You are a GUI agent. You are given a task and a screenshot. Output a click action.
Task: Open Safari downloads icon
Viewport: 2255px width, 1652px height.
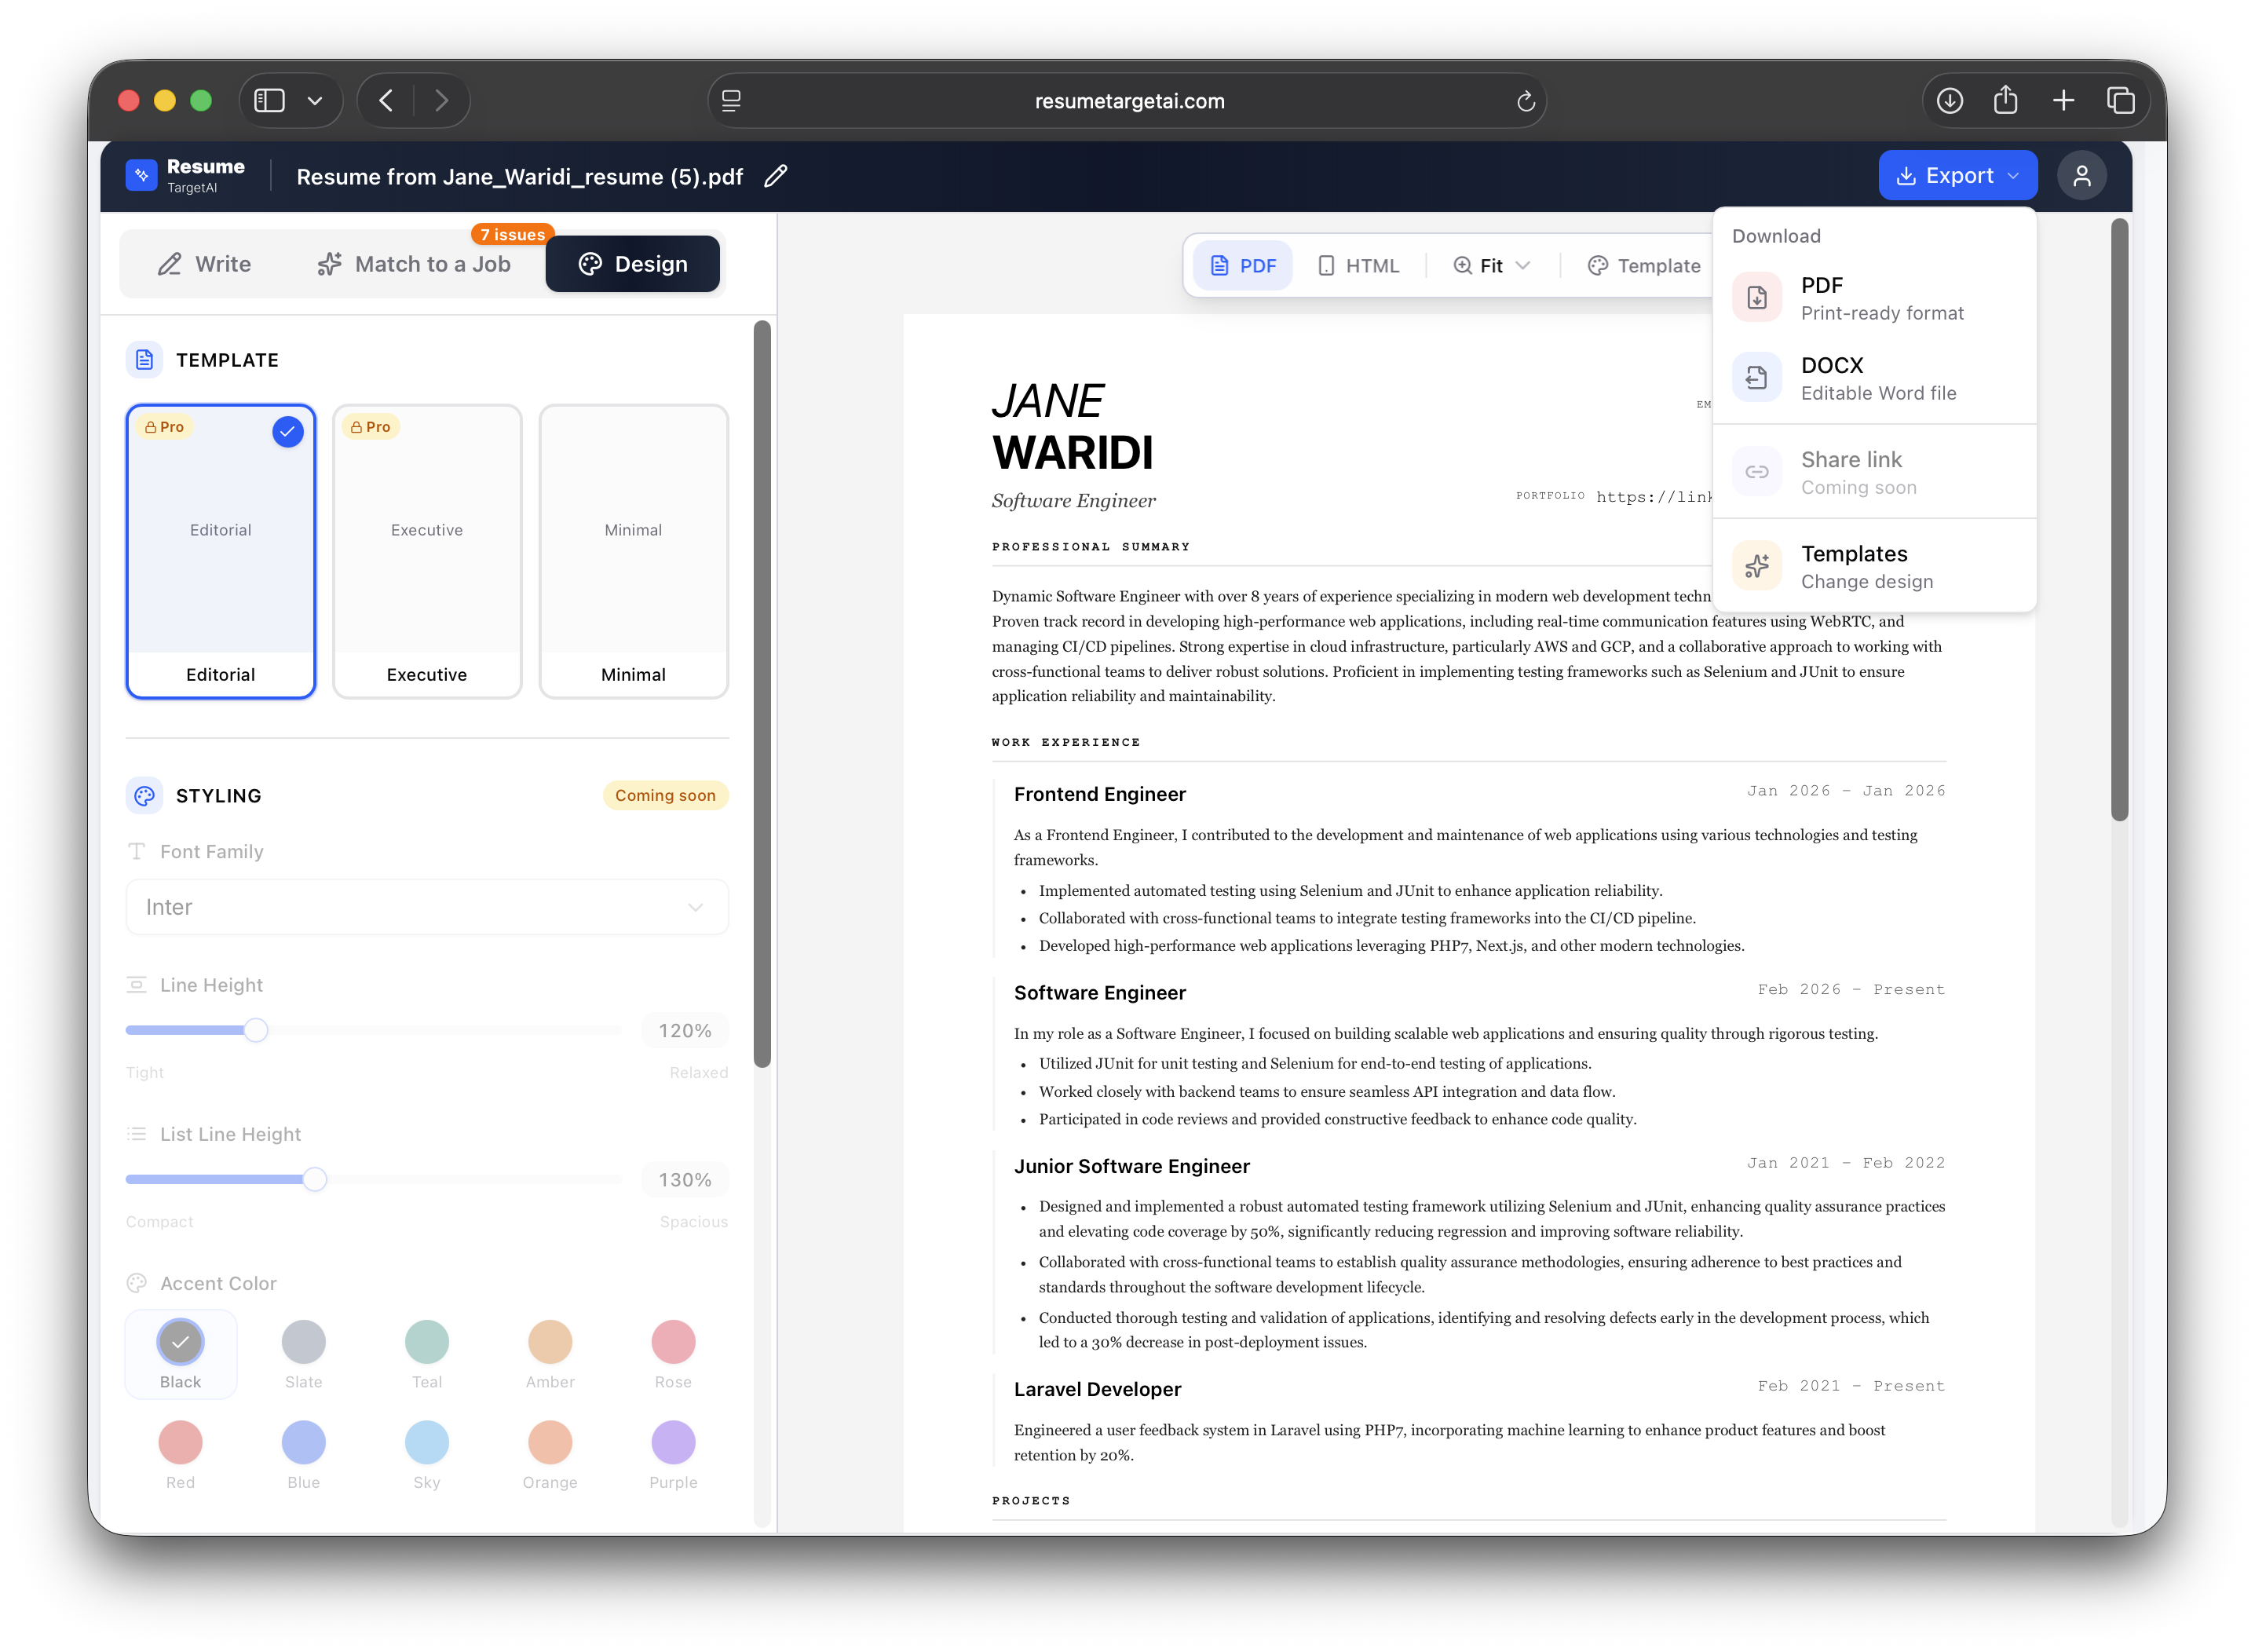pyautogui.click(x=1949, y=101)
